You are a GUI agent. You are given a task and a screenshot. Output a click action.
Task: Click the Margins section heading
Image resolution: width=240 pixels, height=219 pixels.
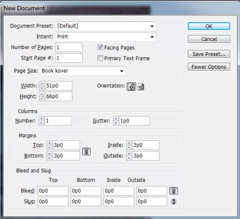pyautogui.click(x=27, y=136)
